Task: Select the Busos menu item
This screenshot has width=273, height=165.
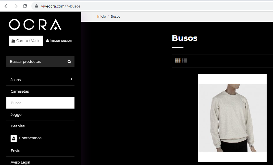Action: pyautogui.click(x=40, y=103)
